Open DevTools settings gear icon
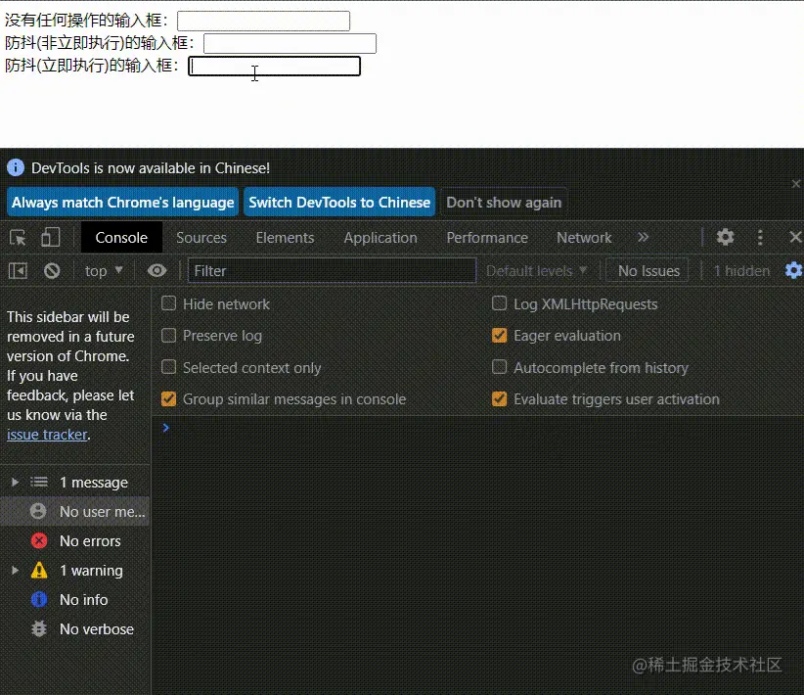Image resolution: width=804 pixels, height=695 pixels. tap(725, 237)
